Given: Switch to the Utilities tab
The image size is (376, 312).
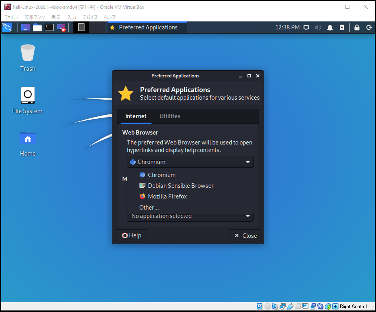Looking at the screenshot, I should pos(170,116).
